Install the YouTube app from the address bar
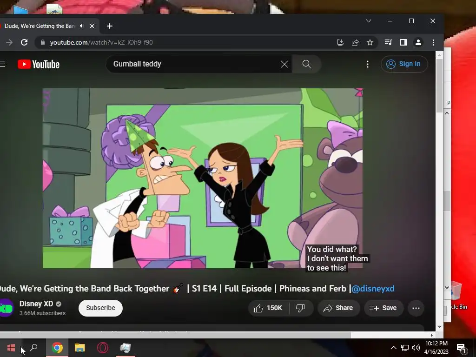The height and width of the screenshot is (357, 476). (340, 42)
